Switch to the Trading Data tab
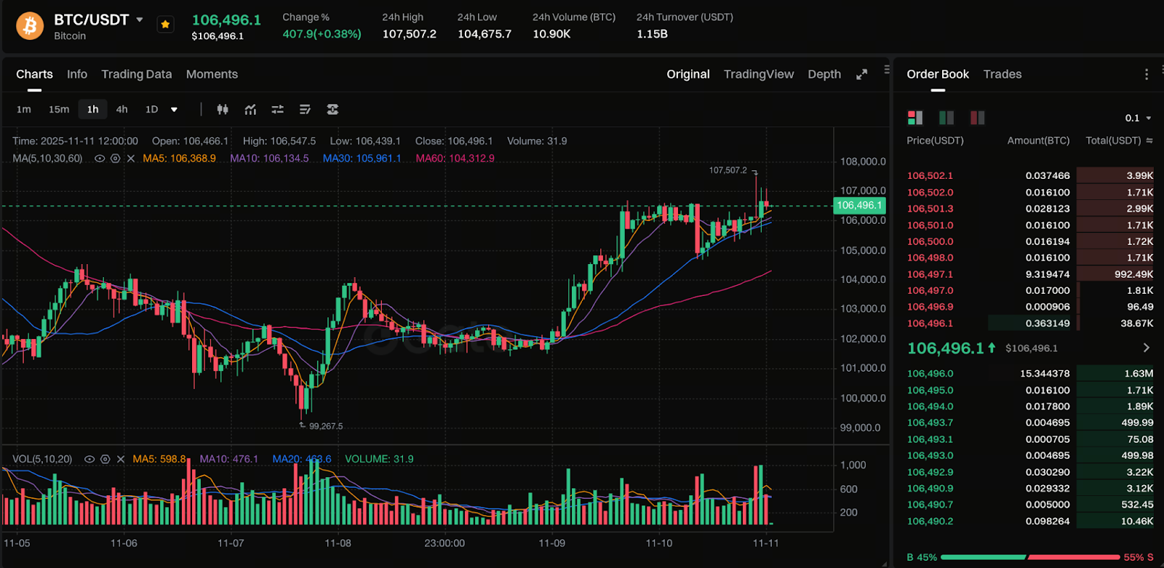This screenshot has height=568, width=1164. (136, 74)
